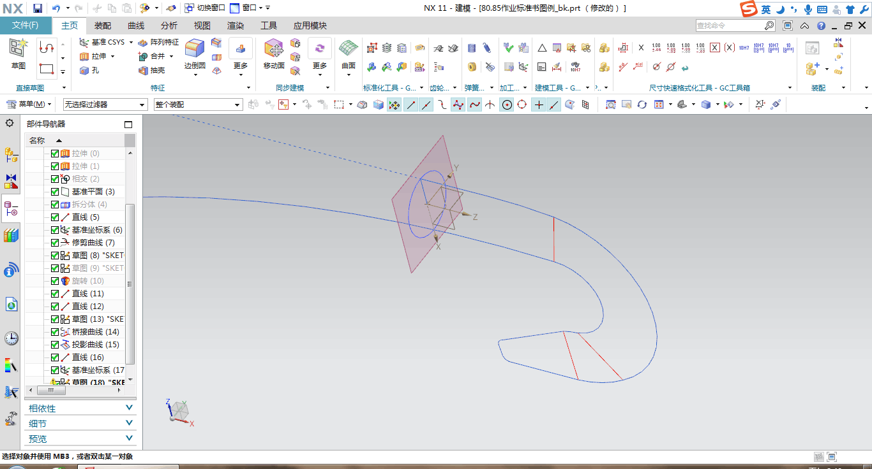Click the 10H7 fit tolerance icon
The image size is (872, 469).
click(x=744, y=48)
